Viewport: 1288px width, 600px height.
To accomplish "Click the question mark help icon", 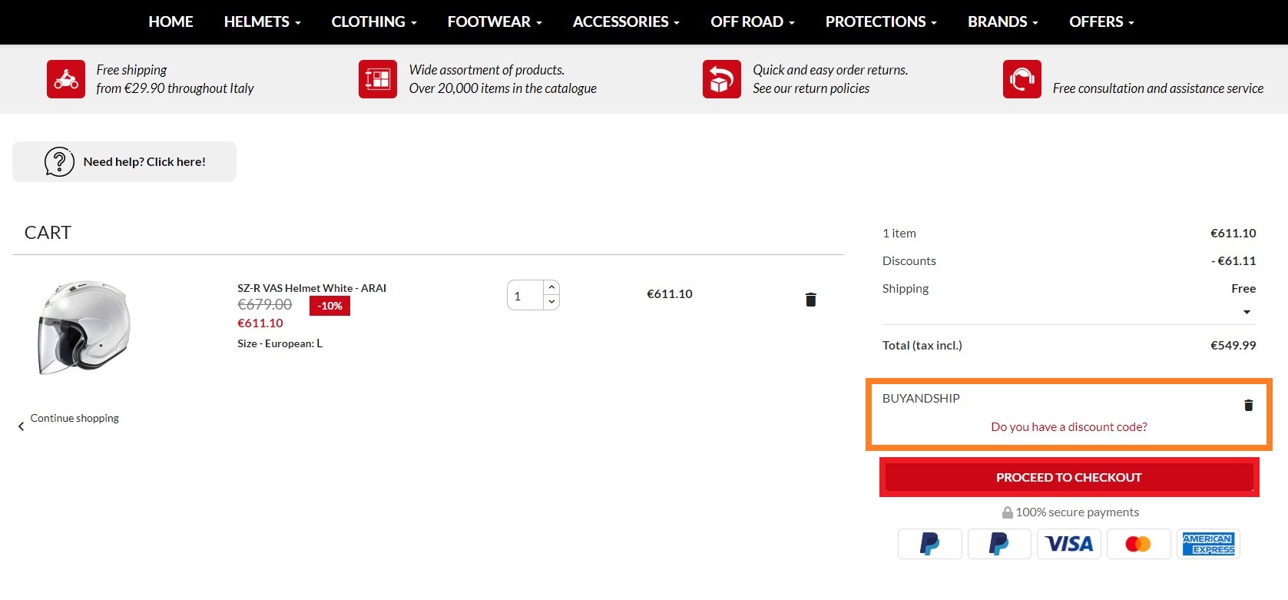I will click(x=59, y=162).
